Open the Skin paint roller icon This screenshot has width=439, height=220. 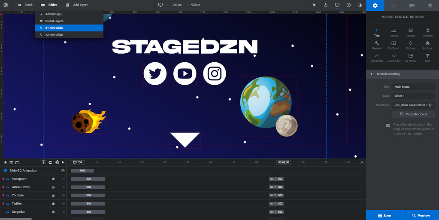pos(427,58)
